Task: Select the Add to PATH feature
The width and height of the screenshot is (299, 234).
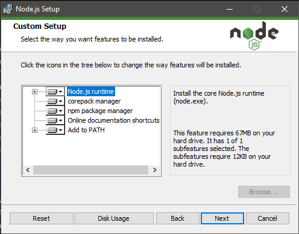Action: [x=86, y=130]
